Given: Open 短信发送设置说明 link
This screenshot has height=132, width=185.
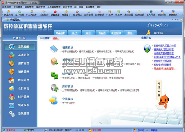Looking at the screenshot, I should [x=163, y=61].
